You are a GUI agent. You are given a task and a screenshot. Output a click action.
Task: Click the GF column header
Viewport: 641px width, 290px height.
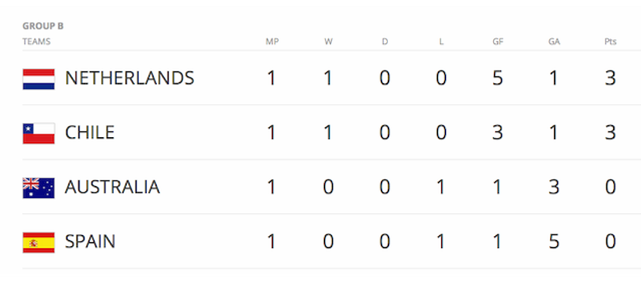point(498,42)
